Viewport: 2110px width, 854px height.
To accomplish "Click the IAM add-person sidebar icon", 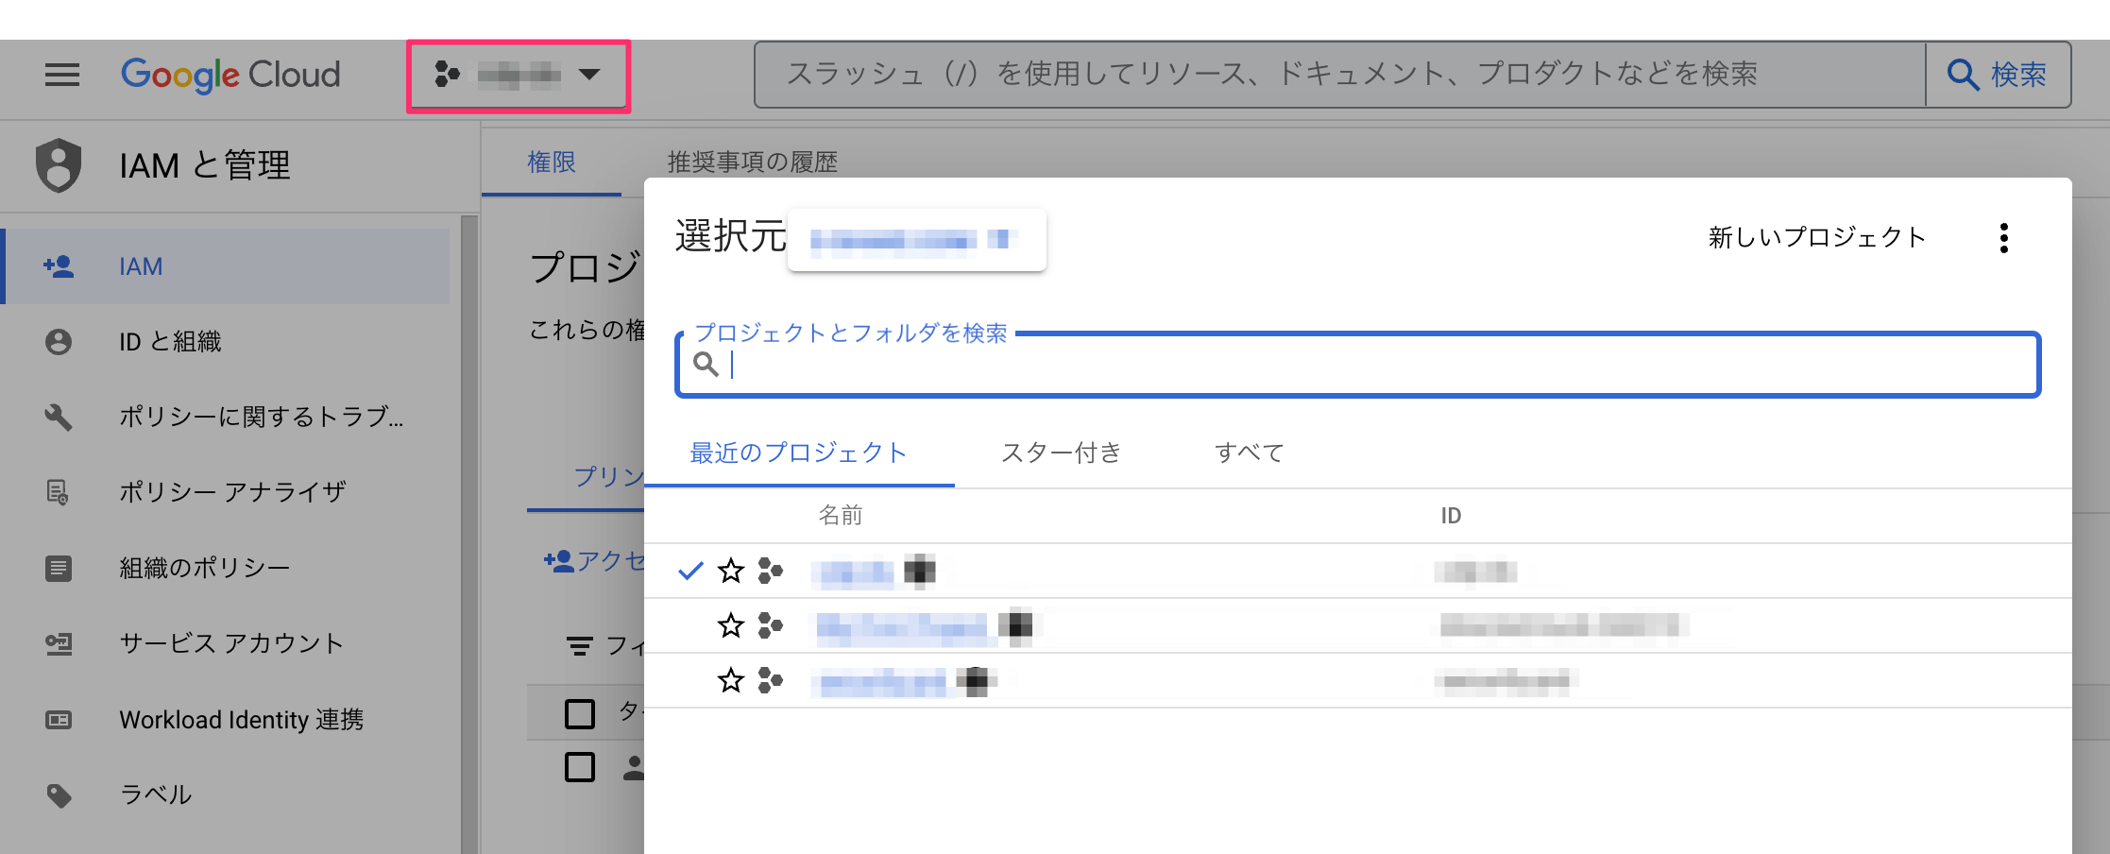I will coord(59,266).
